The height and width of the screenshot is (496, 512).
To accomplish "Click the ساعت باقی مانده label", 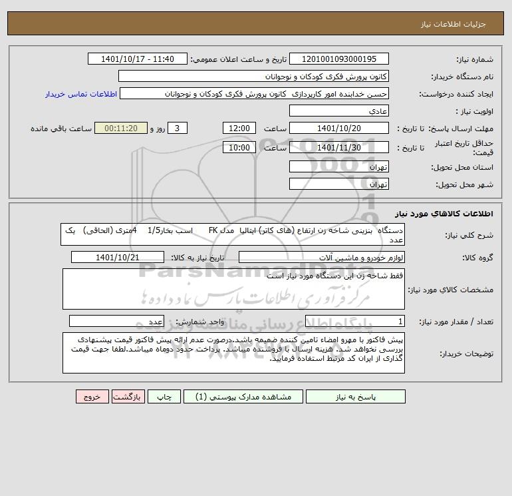I will (61, 128).
